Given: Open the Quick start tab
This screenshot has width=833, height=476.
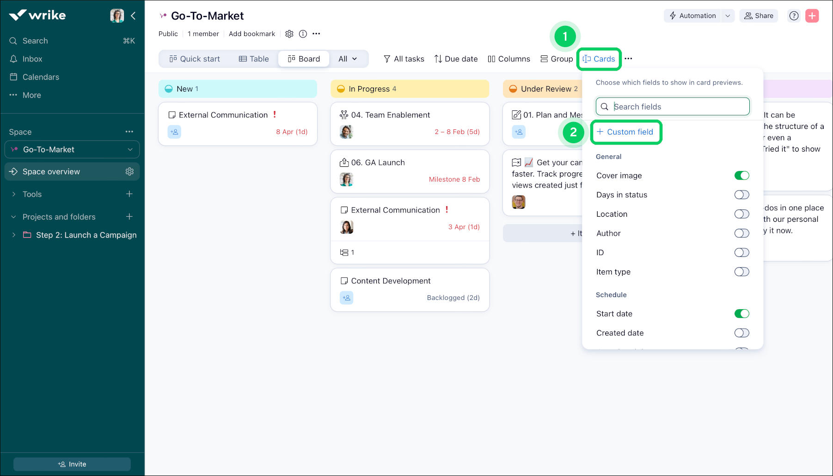Looking at the screenshot, I should pos(195,59).
